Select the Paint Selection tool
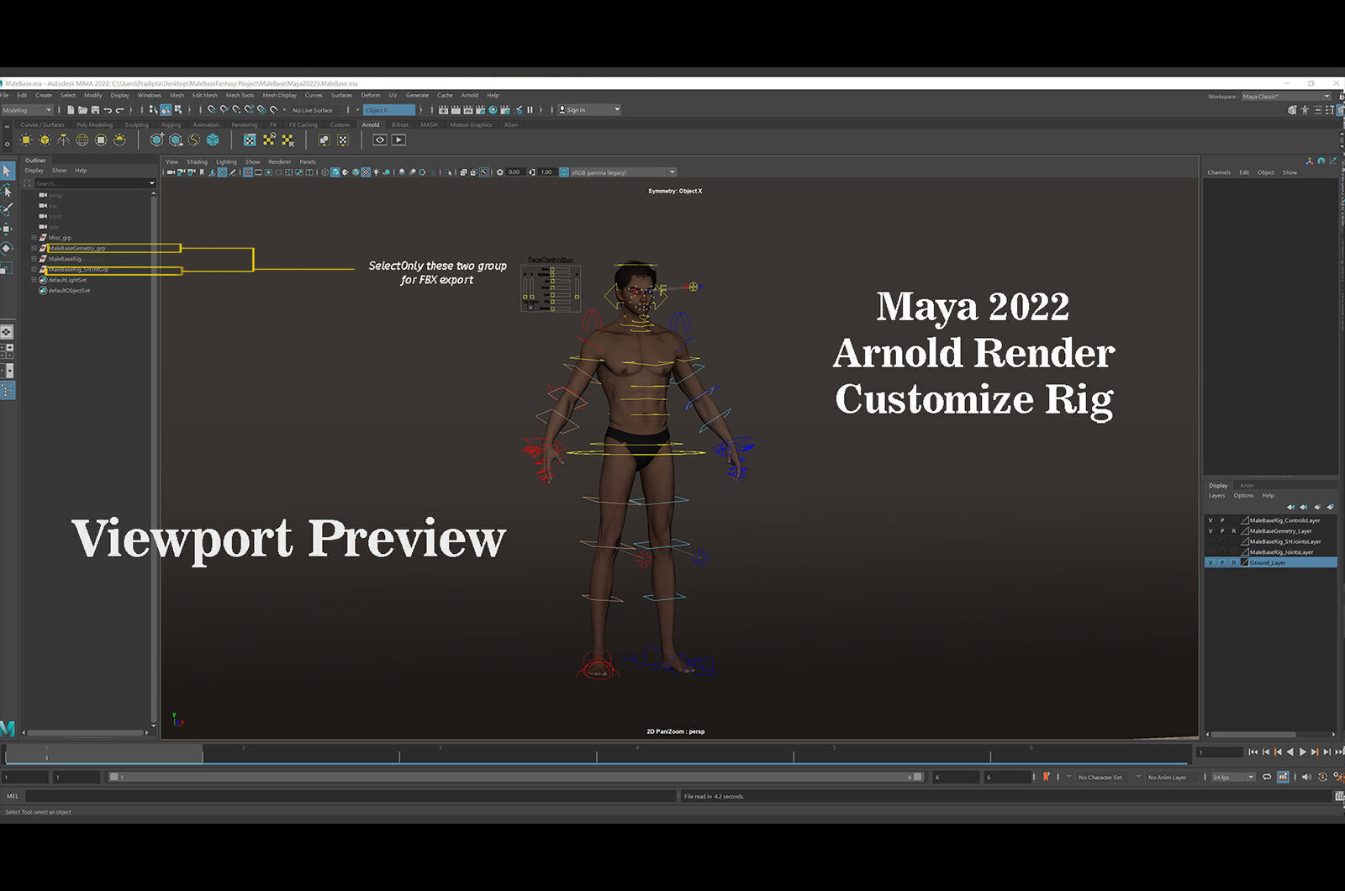 (x=7, y=209)
